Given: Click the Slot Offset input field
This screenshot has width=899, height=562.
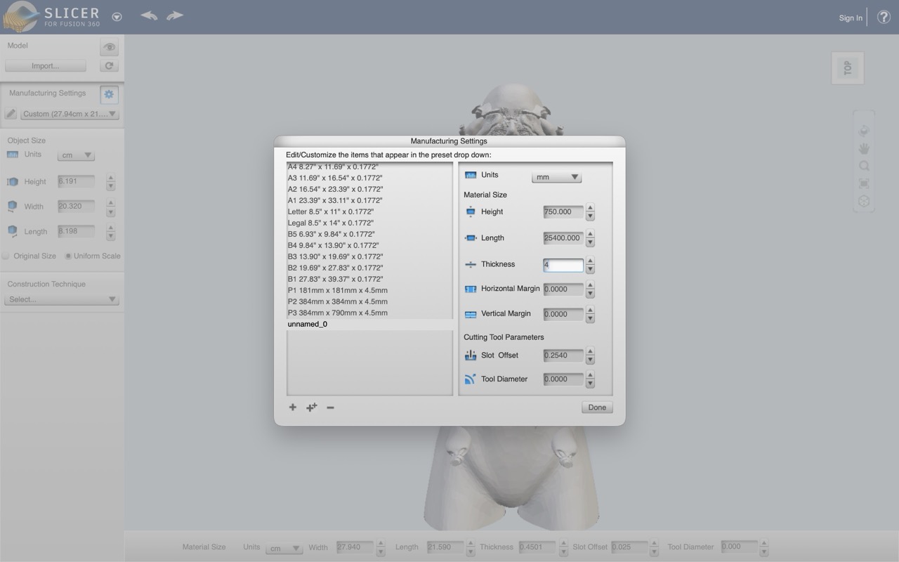Looking at the screenshot, I should pos(563,355).
